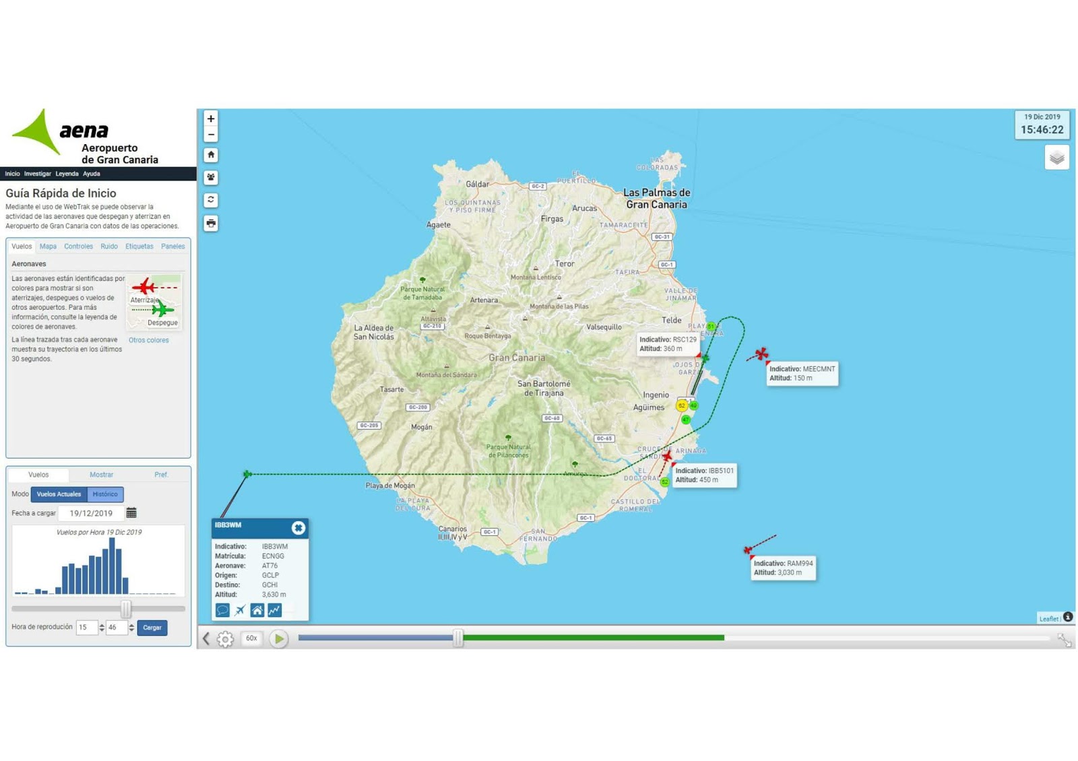1078x761 pixels.
Task: Zoom out of the map
Action: click(x=211, y=135)
